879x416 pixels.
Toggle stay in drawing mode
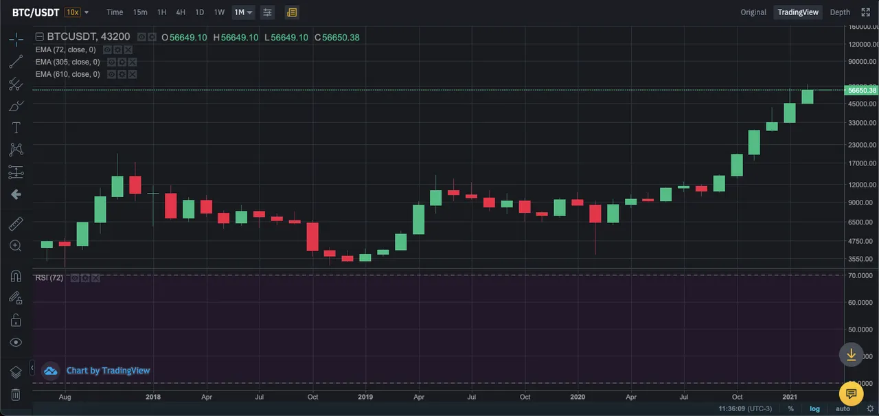click(16, 298)
